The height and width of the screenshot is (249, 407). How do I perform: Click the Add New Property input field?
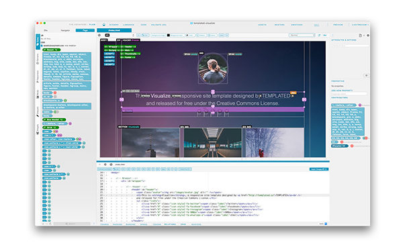(x=349, y=93)
